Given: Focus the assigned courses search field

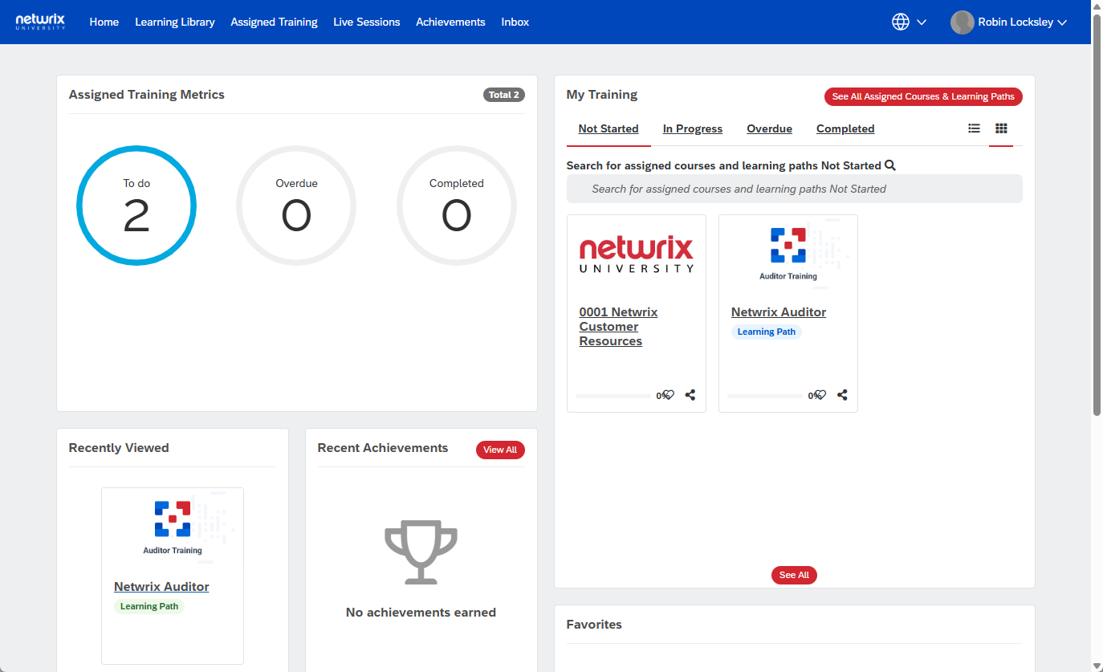Looking at the screenshot, I should click(x=794, y=189).
